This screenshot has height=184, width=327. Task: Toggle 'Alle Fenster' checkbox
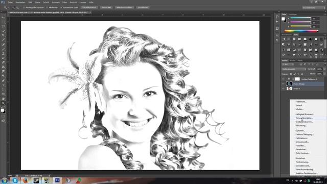pyautogui.click(x=47, y=8)
